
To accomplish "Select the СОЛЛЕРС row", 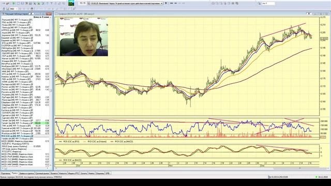I will pyautogui.click(x=25, y=113).
